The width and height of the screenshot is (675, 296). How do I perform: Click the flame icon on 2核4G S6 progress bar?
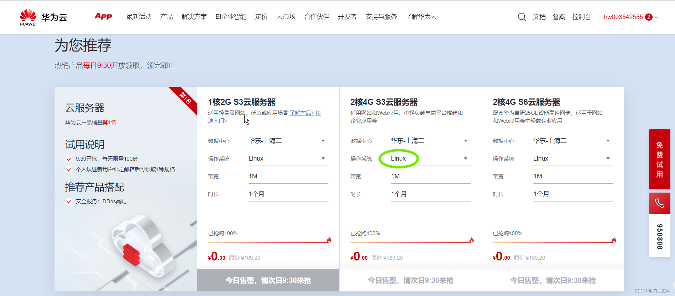pos(614,240)
